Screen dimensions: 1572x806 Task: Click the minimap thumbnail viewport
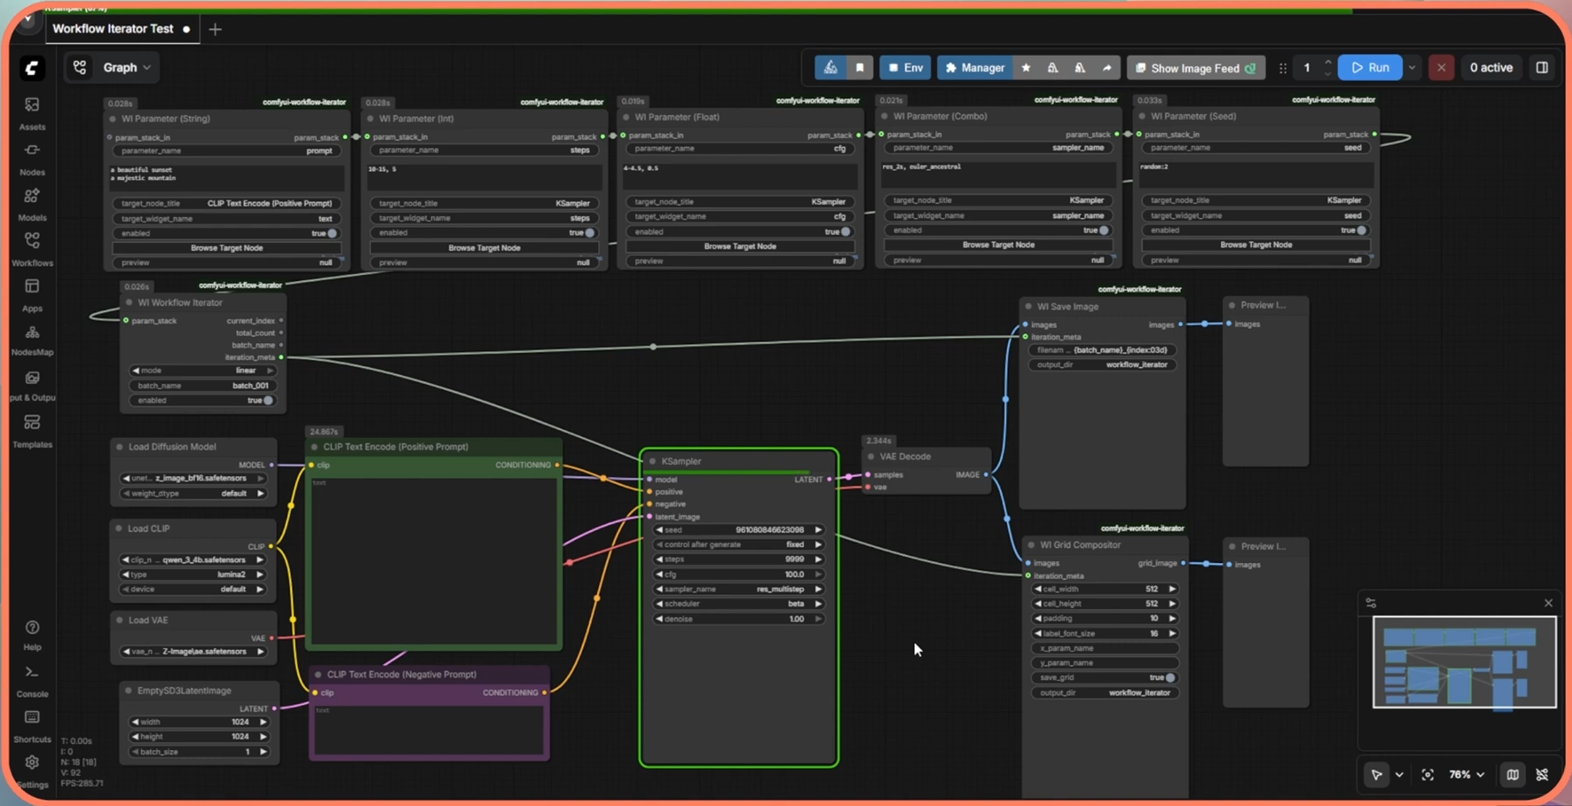click(1465, 662)
